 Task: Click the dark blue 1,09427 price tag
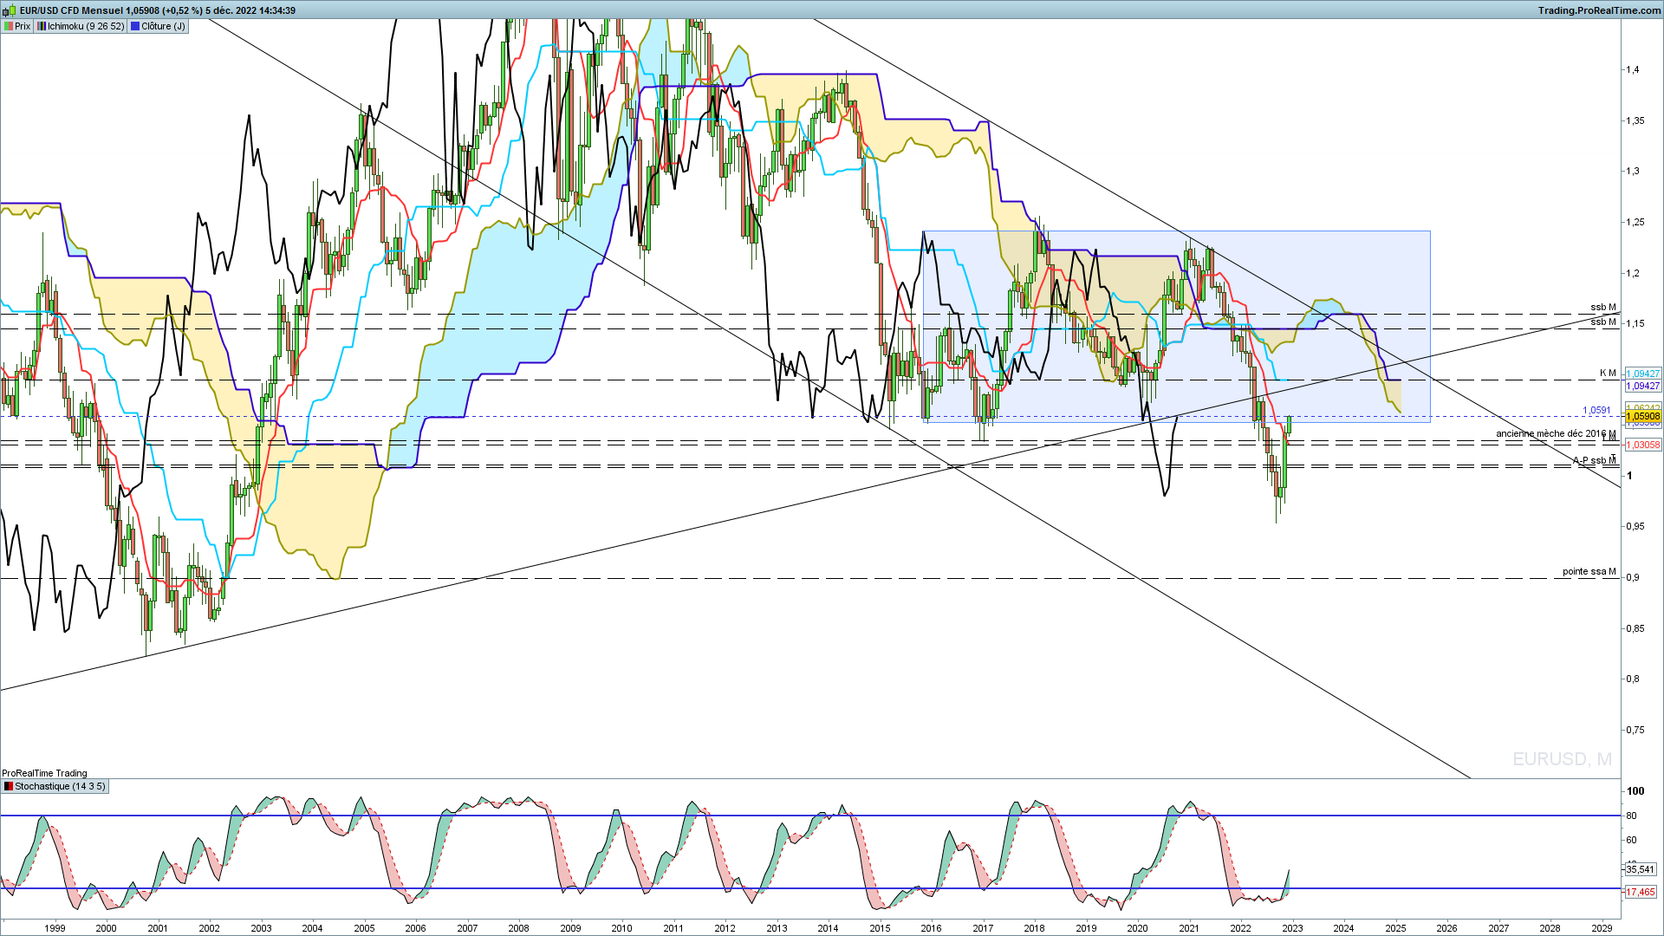pos(1642,386)
